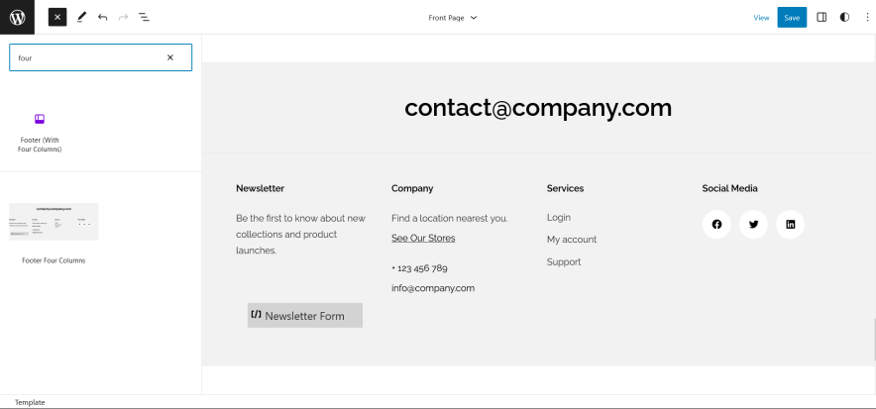Click the LinkedIn social icon

tap(790, 225)
